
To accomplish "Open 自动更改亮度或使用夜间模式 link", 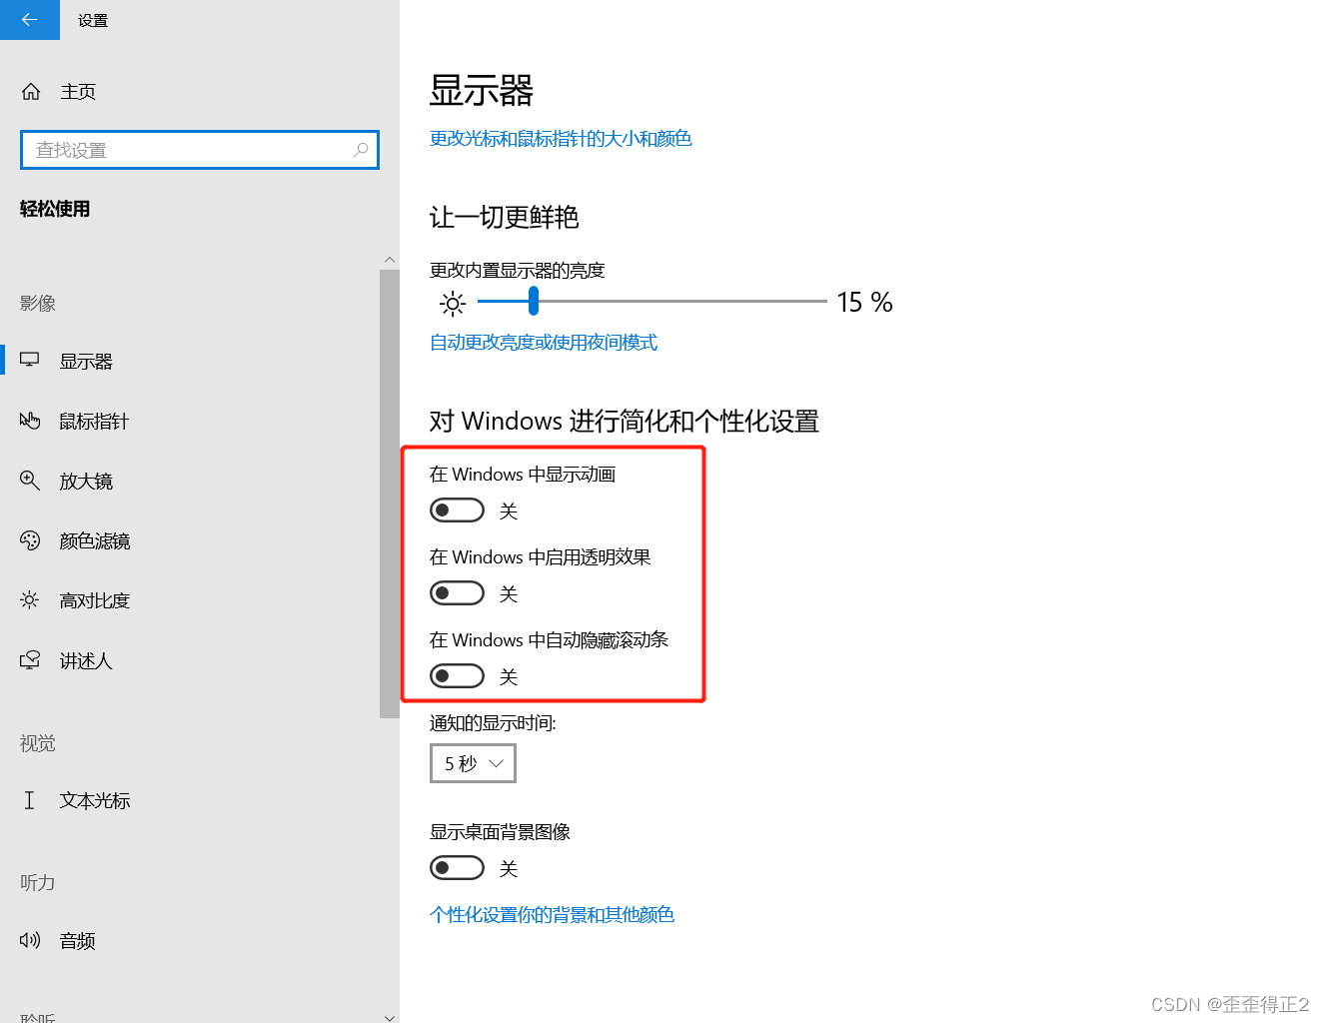I will (x=544, y=343).
